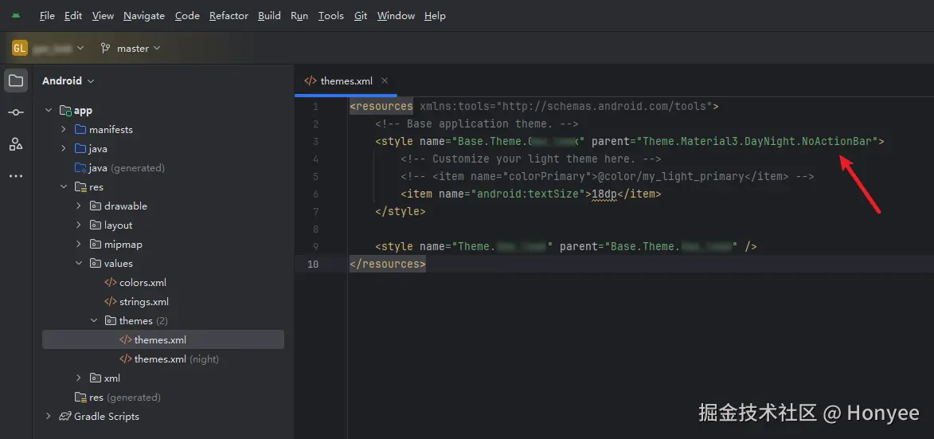Viewport: 934px width, 439px height.
Task: Open the Navigate menu
Action: (144, 15)
